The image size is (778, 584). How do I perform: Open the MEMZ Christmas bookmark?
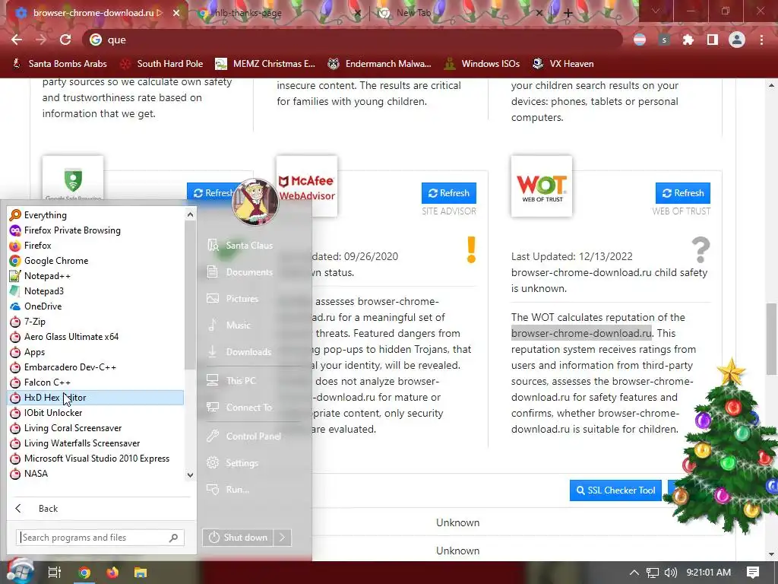point(265,64)
